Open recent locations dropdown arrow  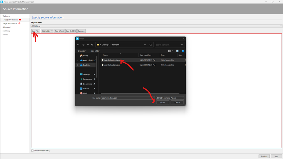pos(88,45)
